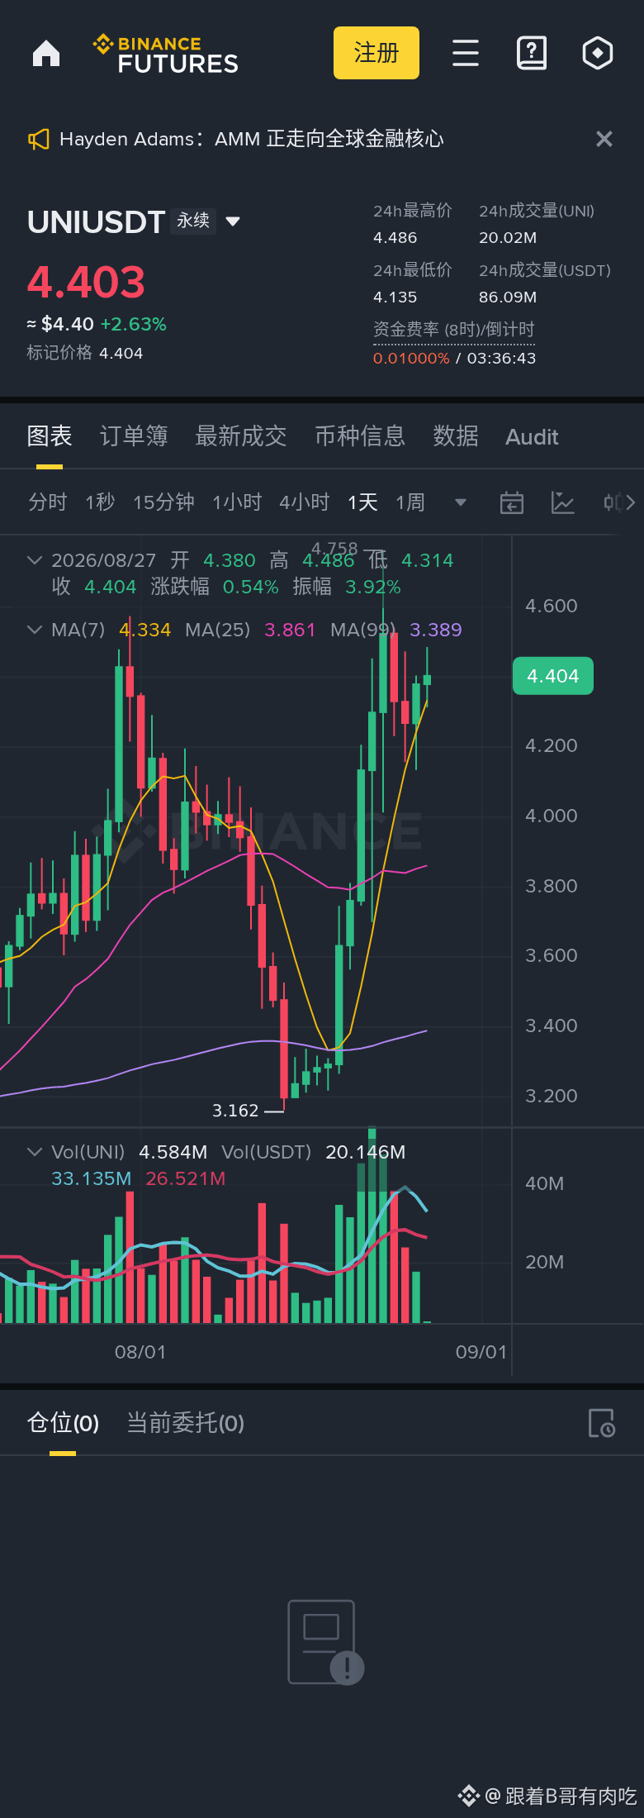Collapse the Vol indicator legend chevron

pyautogui.click(x=35, y=1151)
